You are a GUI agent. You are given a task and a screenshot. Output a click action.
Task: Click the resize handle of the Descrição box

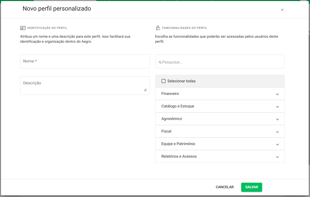(x=145, y=90)
